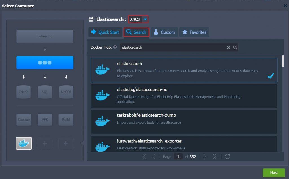The width and height of the screenshot is (289, 179).
Task: Click the results list vertical scrollbar
Action: [x=283, y=61]
